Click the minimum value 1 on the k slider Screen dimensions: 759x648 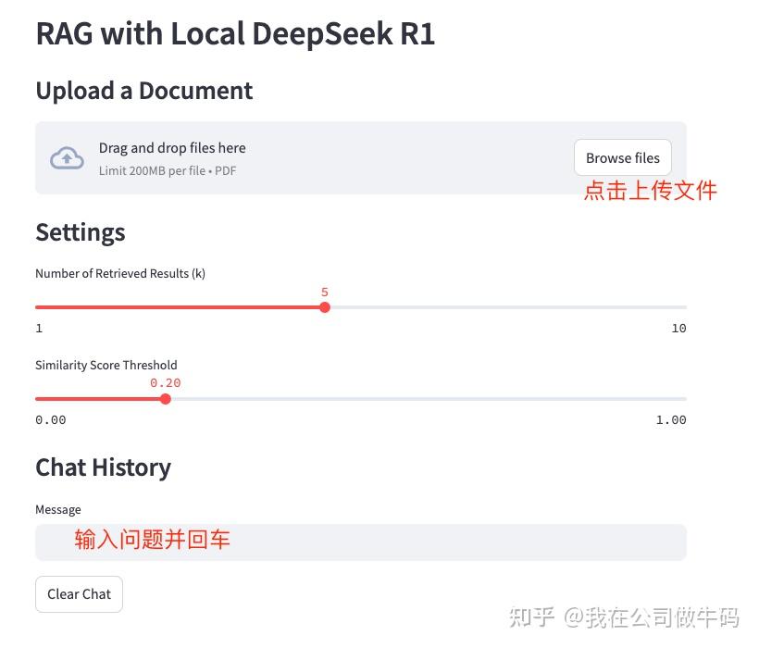[x=39, y=328]
